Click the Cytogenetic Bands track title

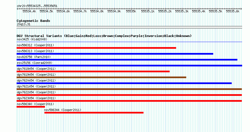point(33,21)
